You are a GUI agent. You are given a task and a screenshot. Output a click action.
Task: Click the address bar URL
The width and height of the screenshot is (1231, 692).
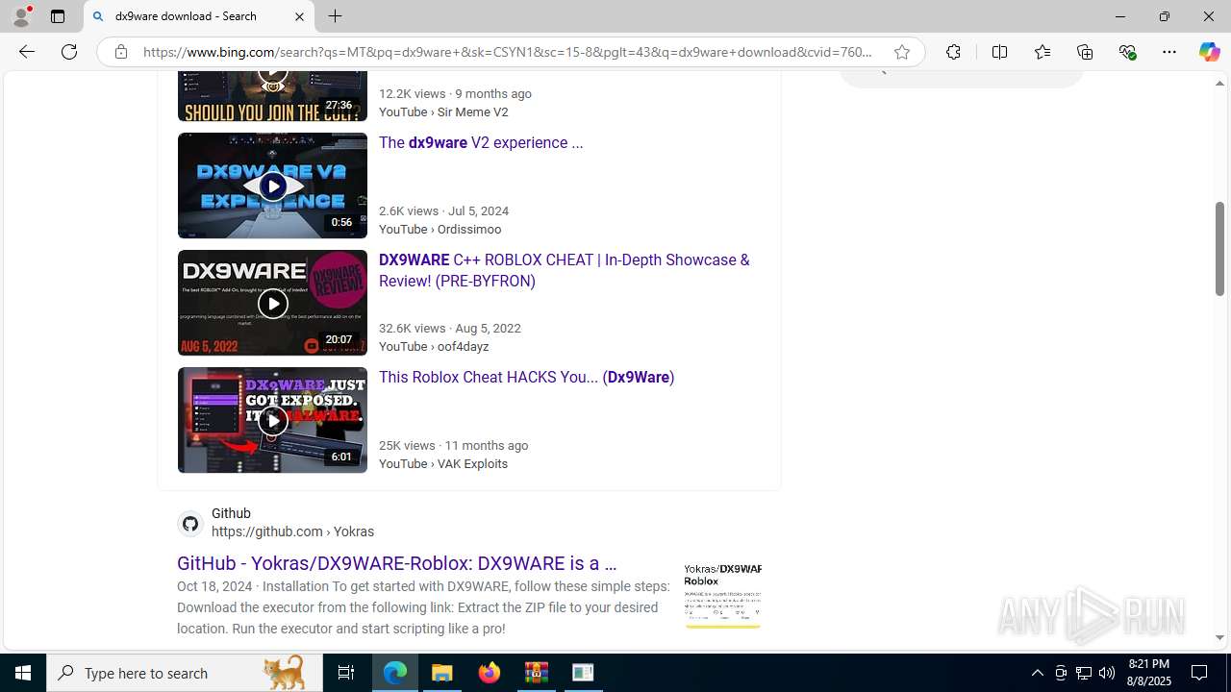(508, 52)
